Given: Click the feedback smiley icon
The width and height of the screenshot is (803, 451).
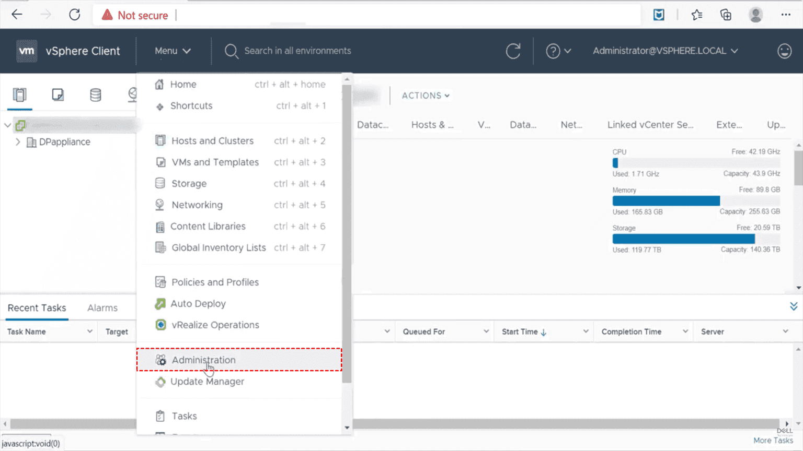Looking at the screenshot, I should [x=784, y=51].
